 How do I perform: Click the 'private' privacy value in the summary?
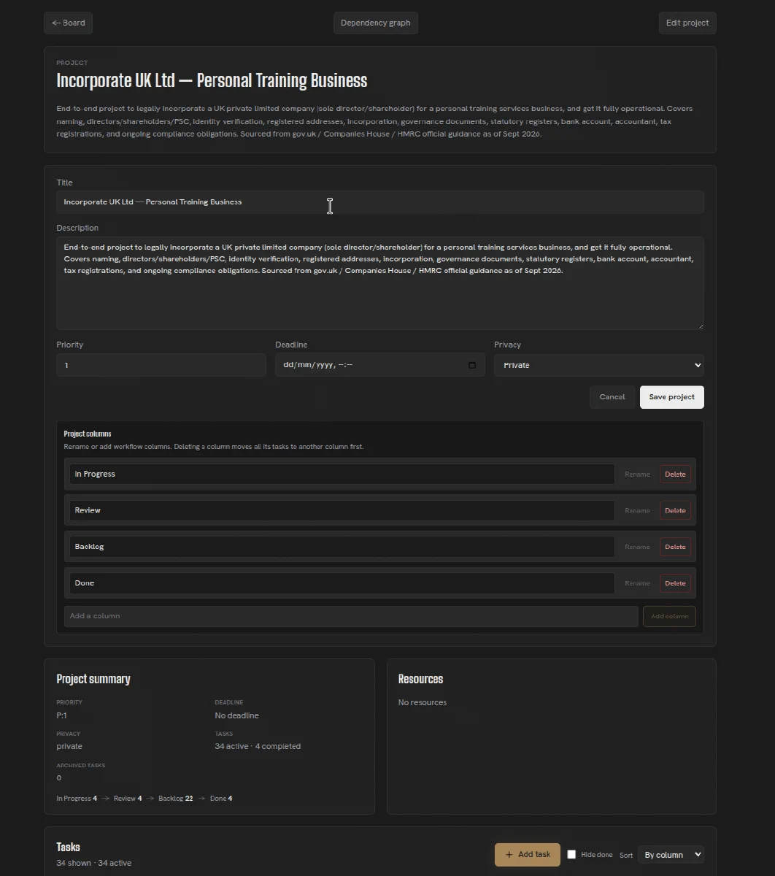coord(69,746)
